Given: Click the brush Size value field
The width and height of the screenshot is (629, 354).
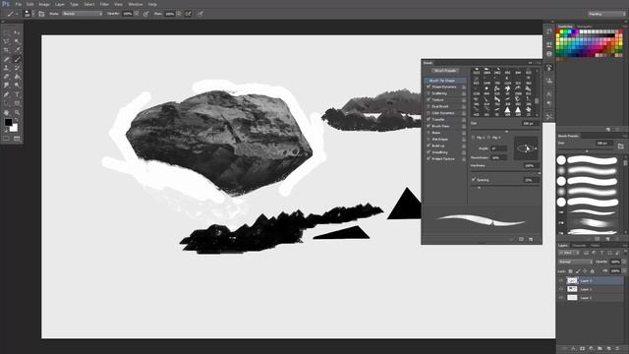Looking at the screenshot, I should click(x=531, y=124).
